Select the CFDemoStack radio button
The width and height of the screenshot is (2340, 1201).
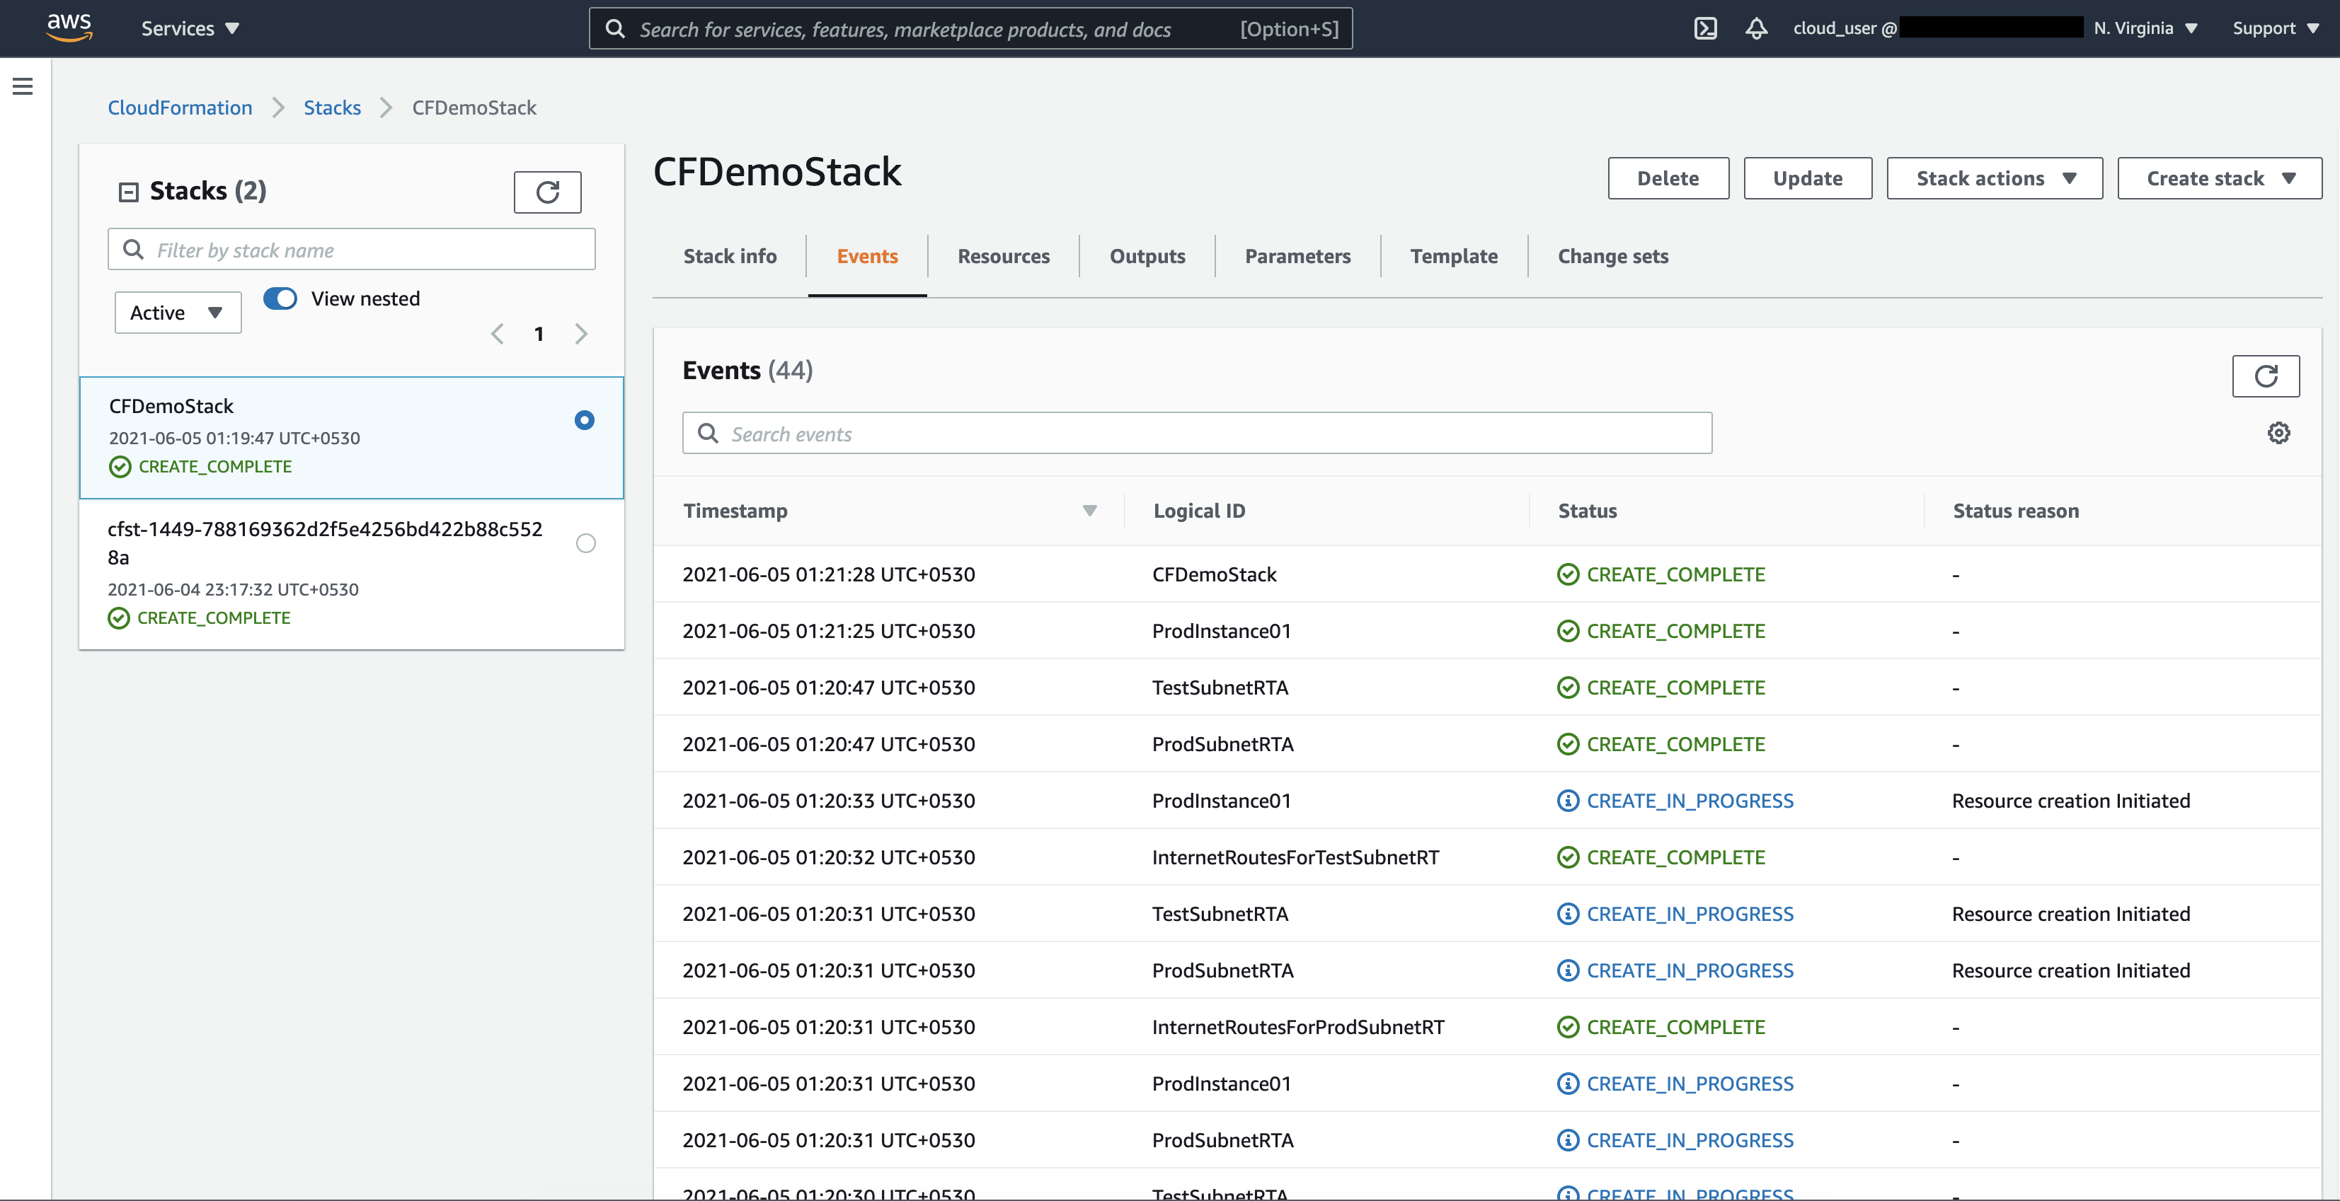pos(584,420)
